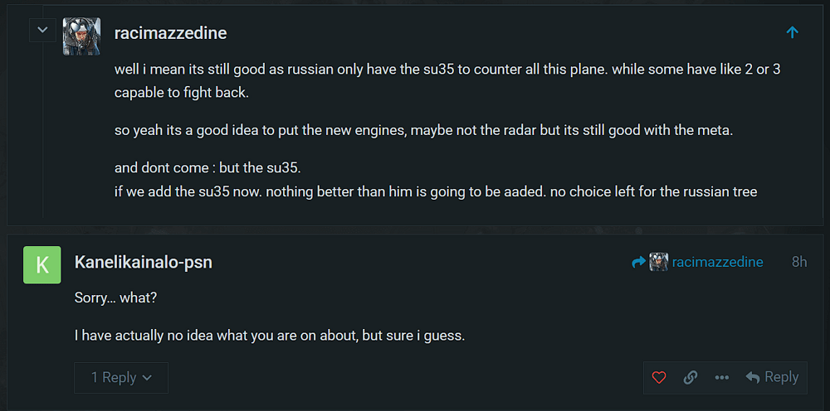Image resolution: width=830 pixels, height=411 pixels.
Task: Open Kanelikainalo-psn username profile
Action: click(144, 262)
